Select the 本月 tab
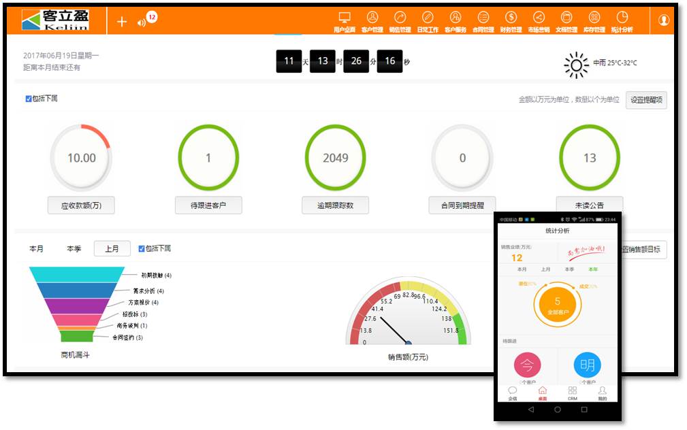Image resolution: width=687 pixels, height=430 pixels. pos(37,248)
